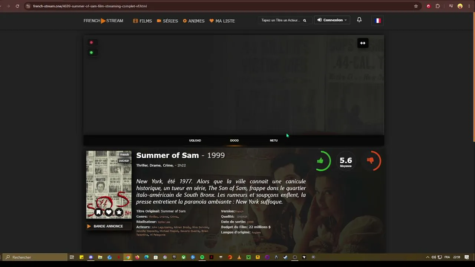Image resolution: width=475 pixels, height=267 pixels.
Task: Open the browser extensions puzzle menu
Action: (438, 6)
